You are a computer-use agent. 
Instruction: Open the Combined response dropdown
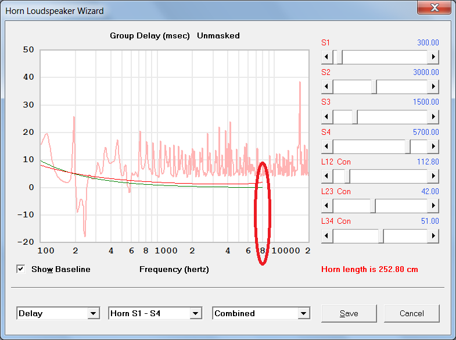point(304,313)
